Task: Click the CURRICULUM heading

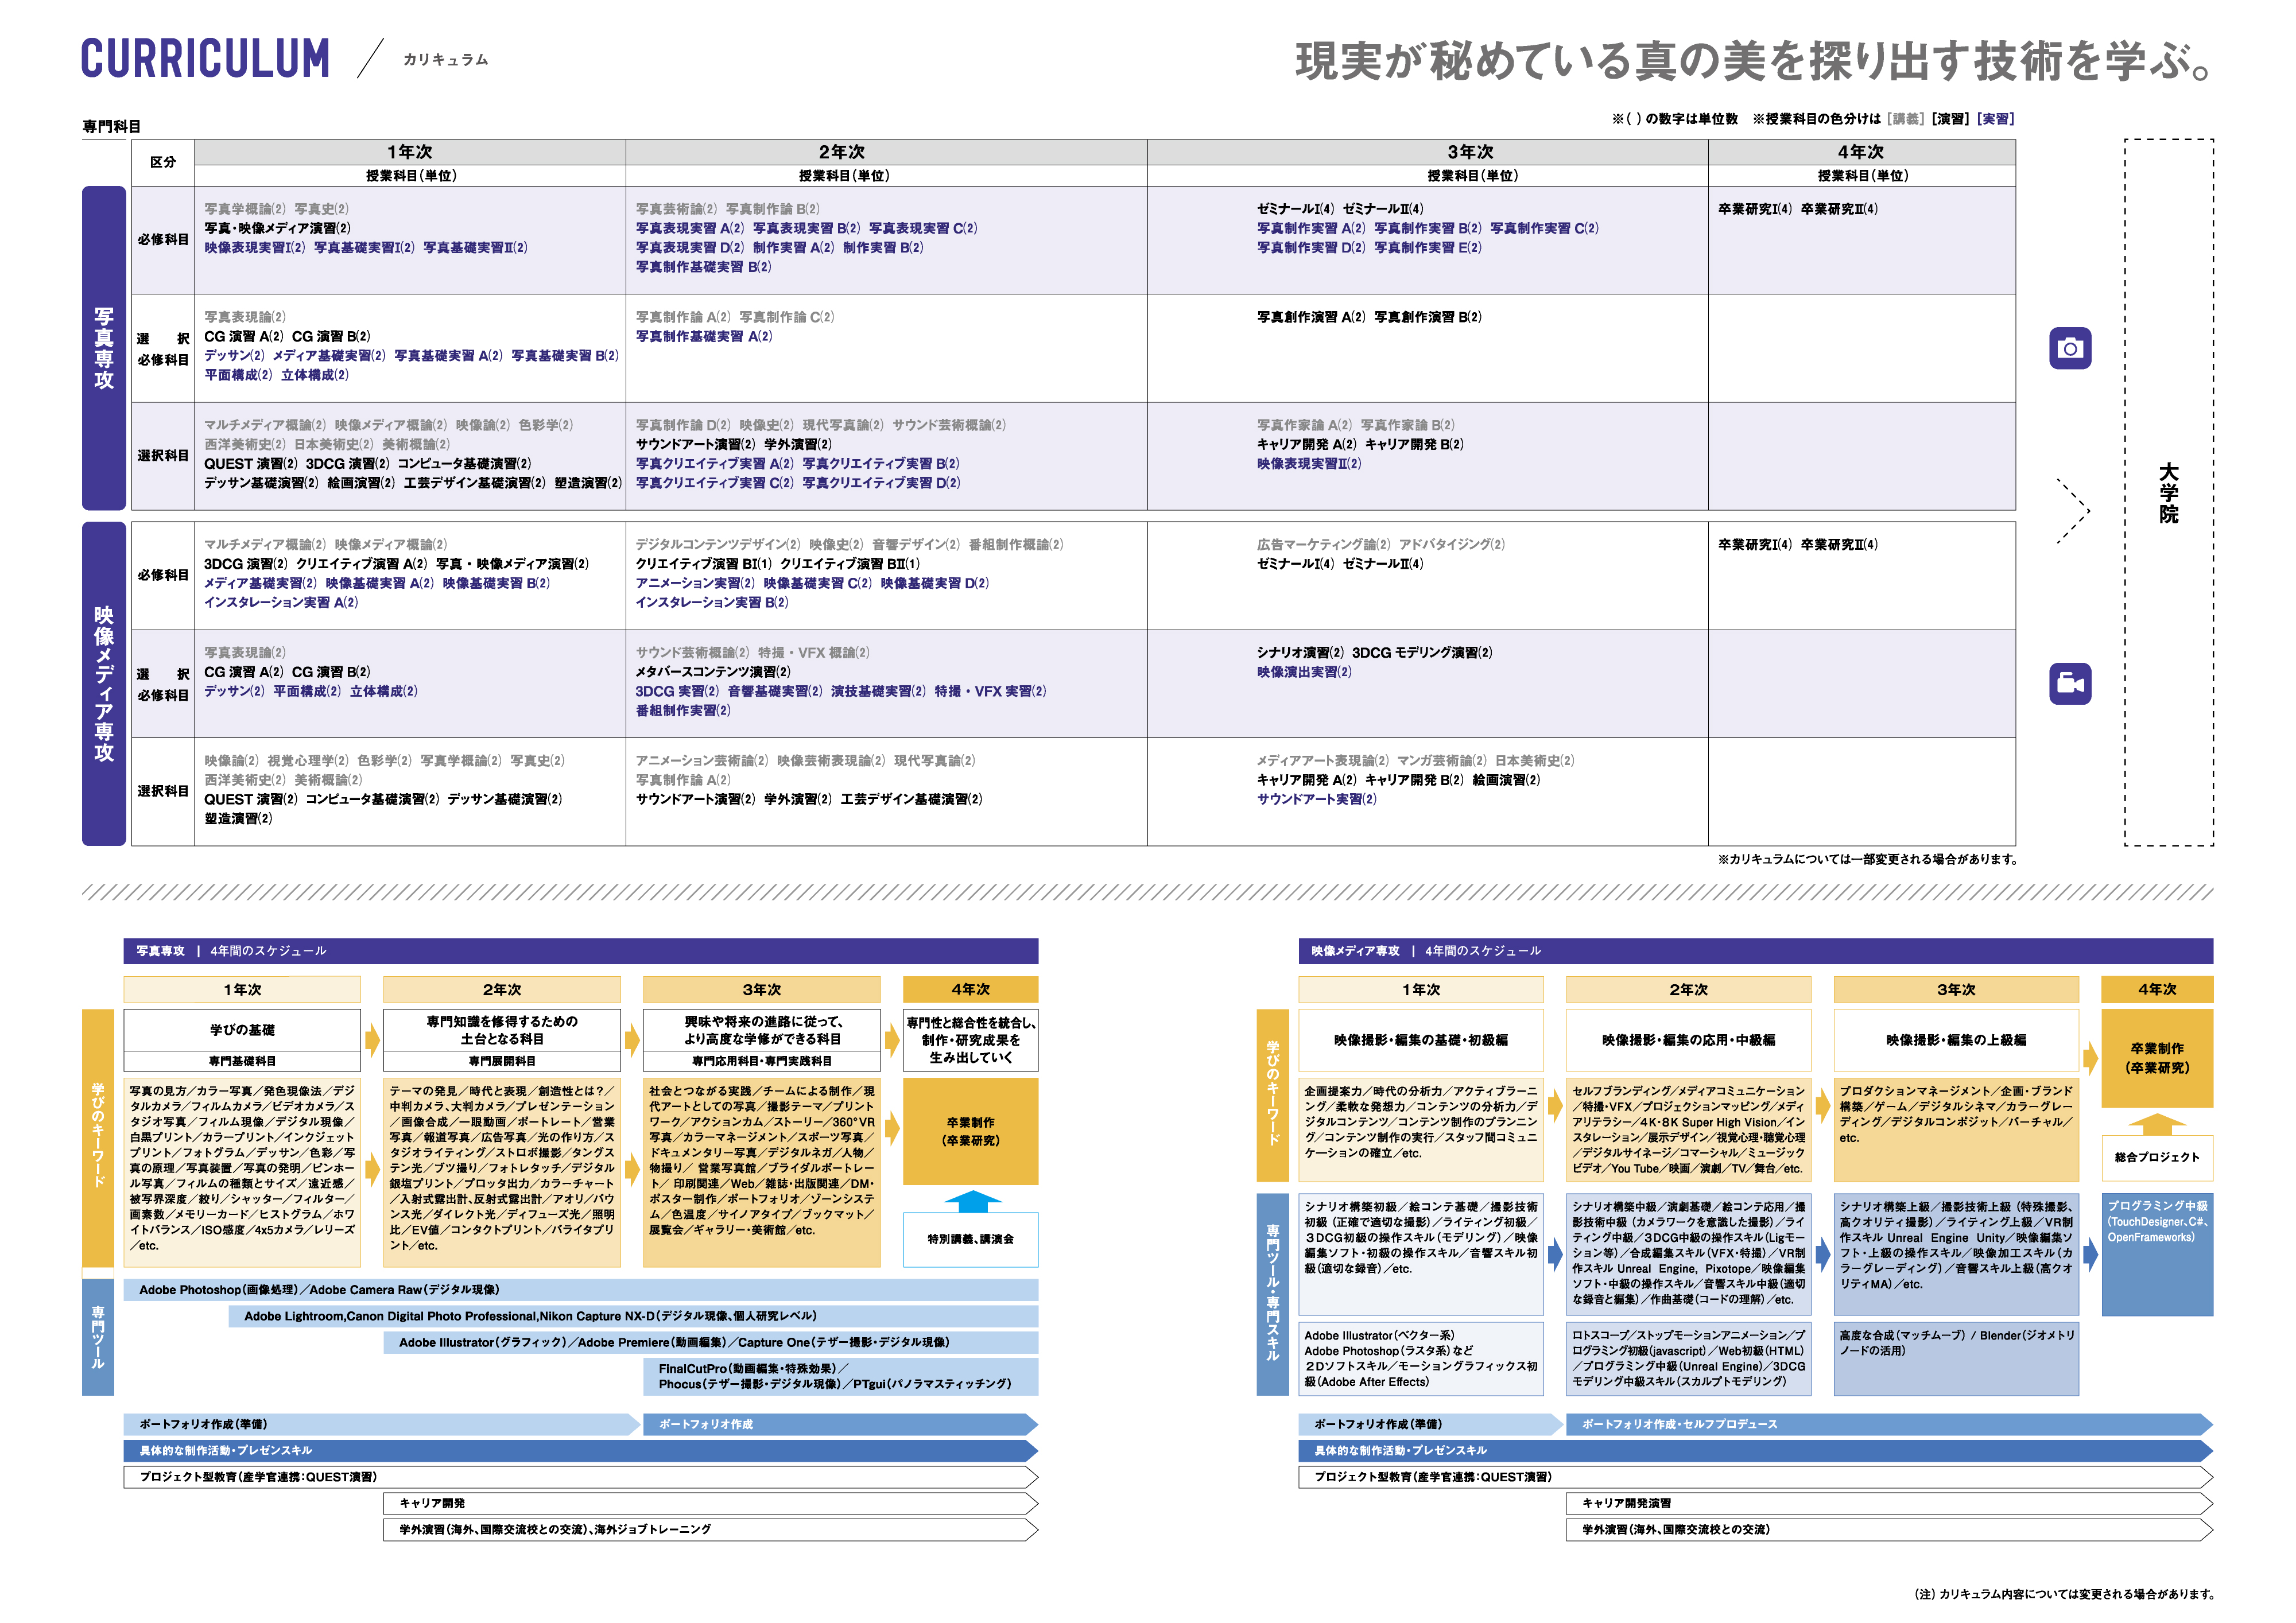Action: pyautogui.click(x=205, y=58)
